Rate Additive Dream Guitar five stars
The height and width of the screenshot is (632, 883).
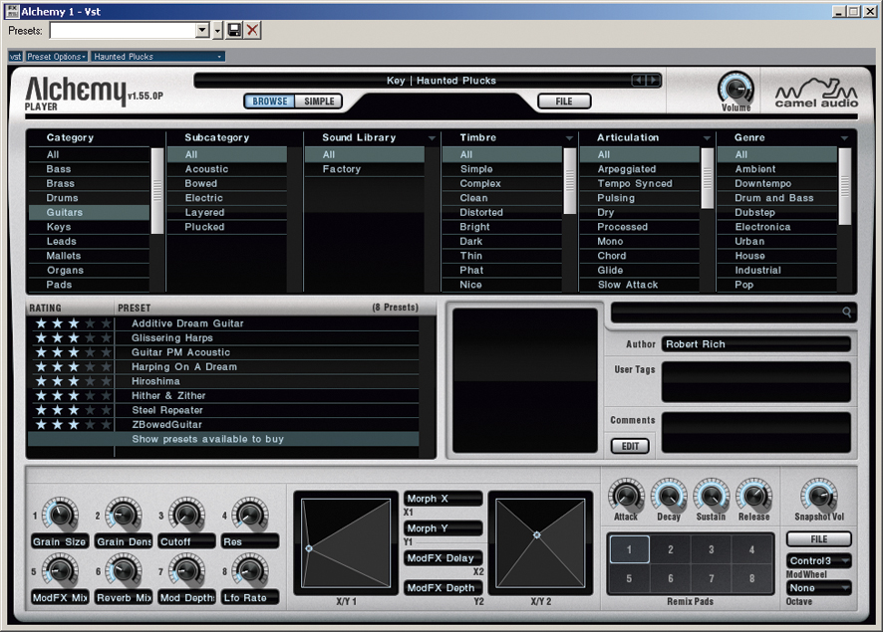coord(106,323)
